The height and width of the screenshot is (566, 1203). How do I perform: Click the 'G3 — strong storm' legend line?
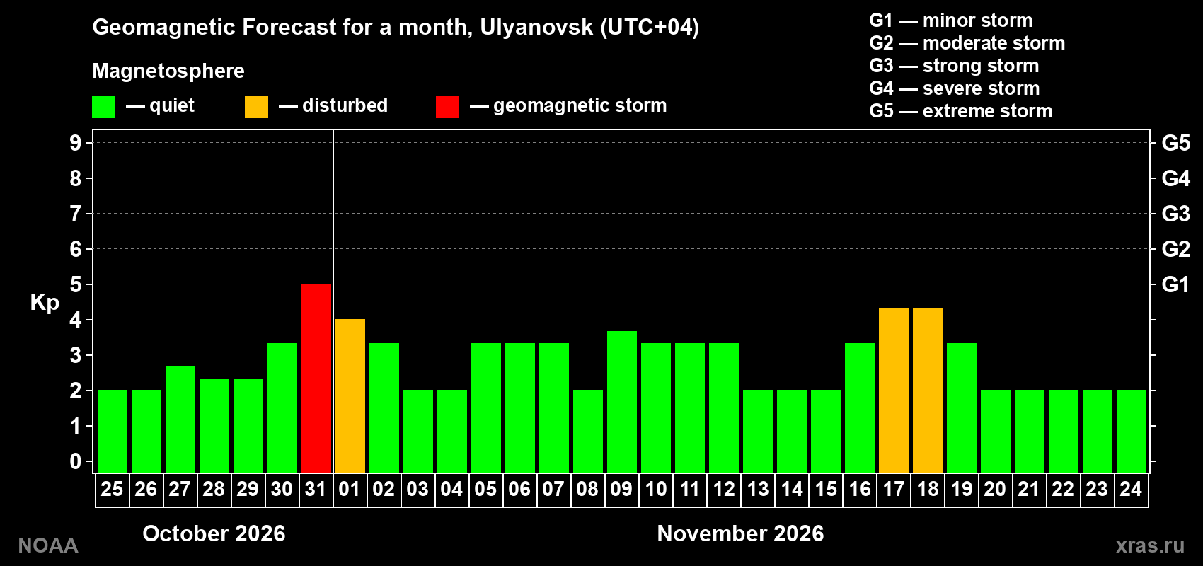[954, 66]
